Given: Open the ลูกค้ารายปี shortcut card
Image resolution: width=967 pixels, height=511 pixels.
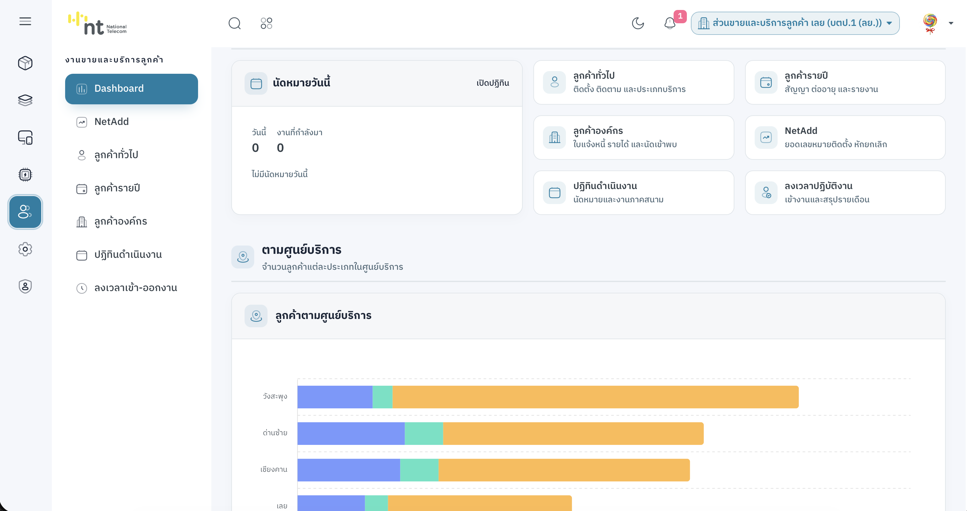Looking at the screenshot, I should point(845,82).
